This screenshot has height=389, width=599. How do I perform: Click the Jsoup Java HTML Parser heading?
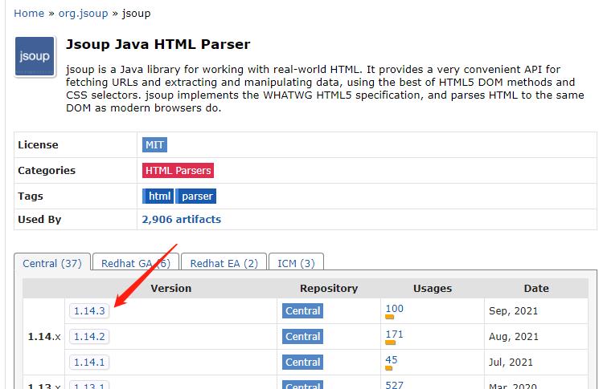[158, 44]
